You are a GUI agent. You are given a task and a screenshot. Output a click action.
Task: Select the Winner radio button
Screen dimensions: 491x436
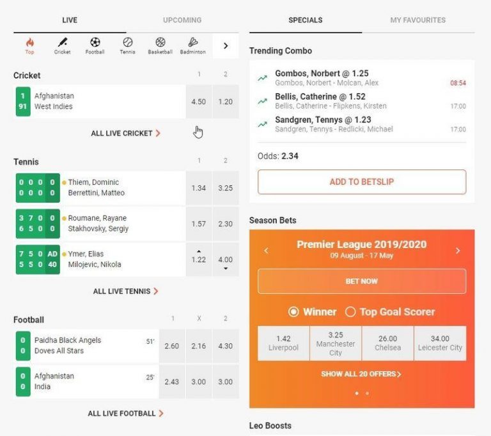pyautogui.click(x=293, y=312)
